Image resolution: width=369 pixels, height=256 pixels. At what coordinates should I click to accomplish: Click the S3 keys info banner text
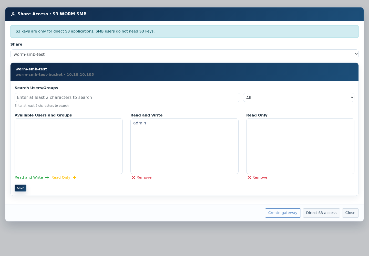point(85,31)
